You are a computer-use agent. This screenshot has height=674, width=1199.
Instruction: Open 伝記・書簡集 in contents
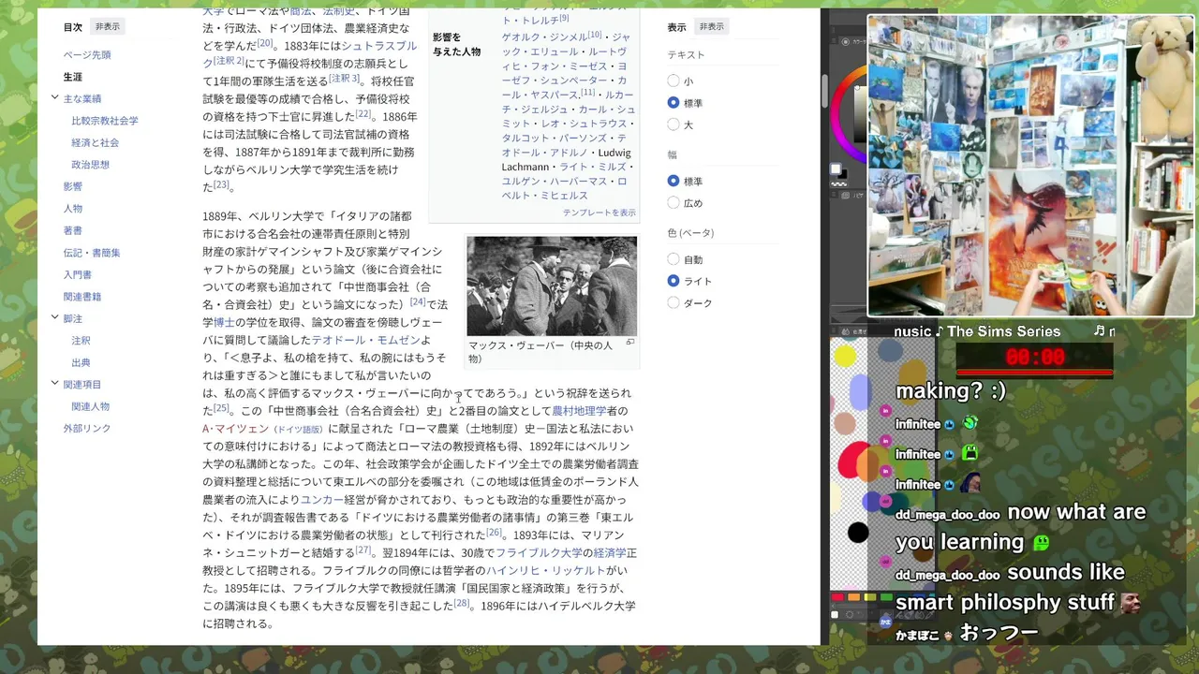[x=92, y=253]
